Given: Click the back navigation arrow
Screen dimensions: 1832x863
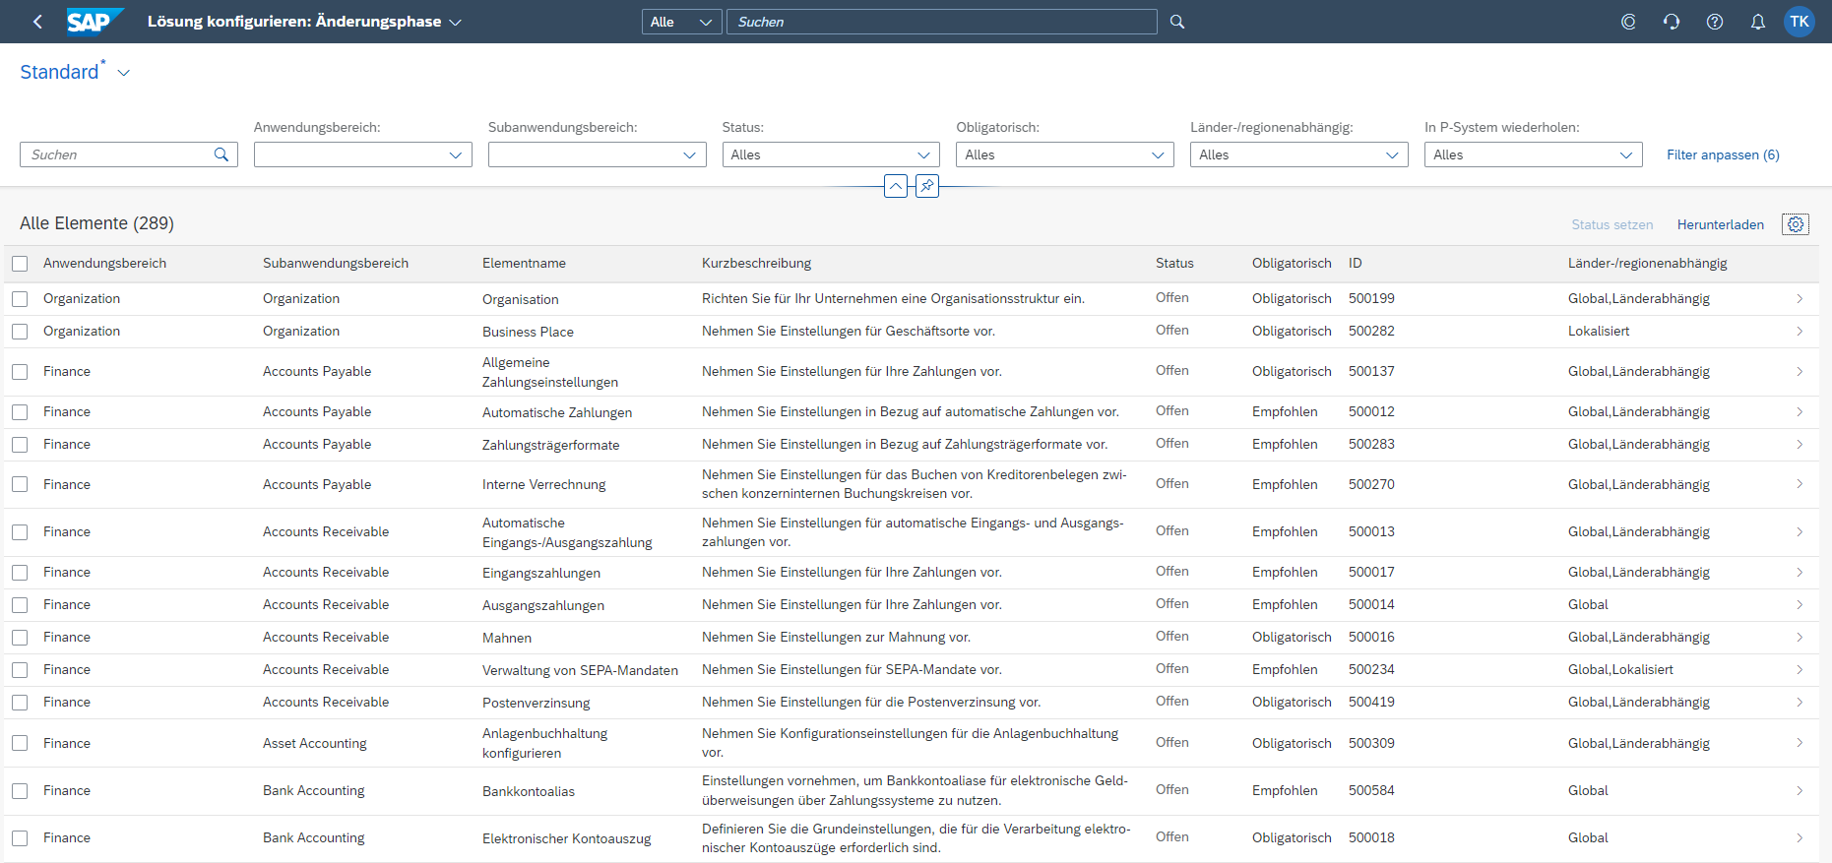Looking at the screenshot, I should point(37,22).
